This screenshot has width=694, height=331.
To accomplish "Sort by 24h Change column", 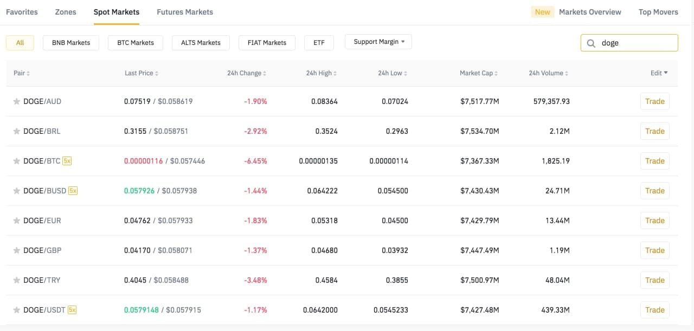I will [247, 73].
